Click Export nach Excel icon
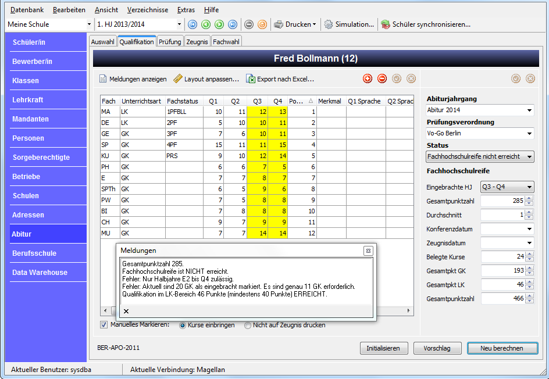 (251, 79)
